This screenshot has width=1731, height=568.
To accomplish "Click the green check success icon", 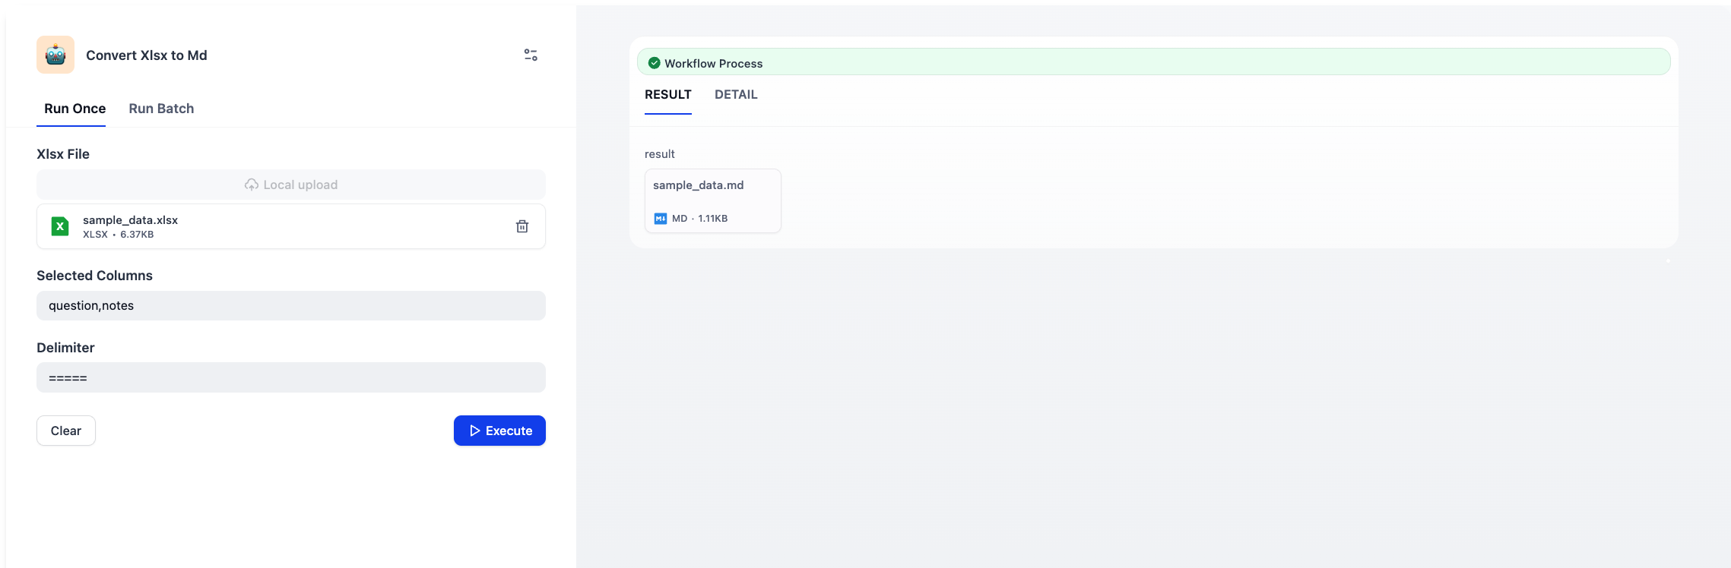I will [654, 63].
